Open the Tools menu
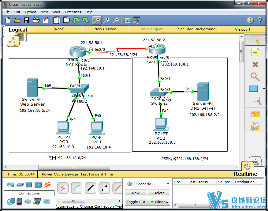 pyautogui.click(x=56, y=12)
